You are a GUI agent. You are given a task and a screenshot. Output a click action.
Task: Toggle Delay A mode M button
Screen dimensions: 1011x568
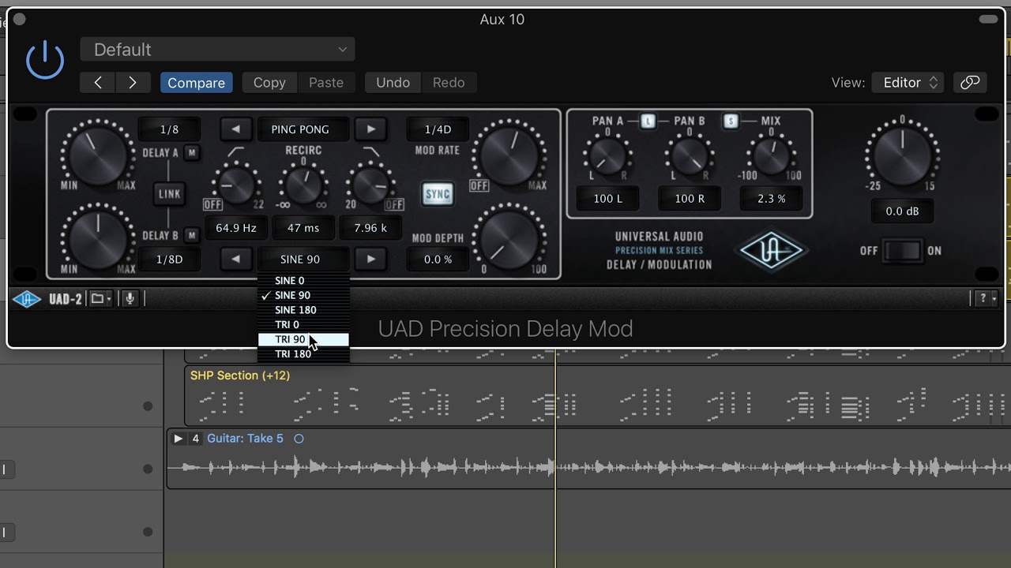click(x=191, y=153)
